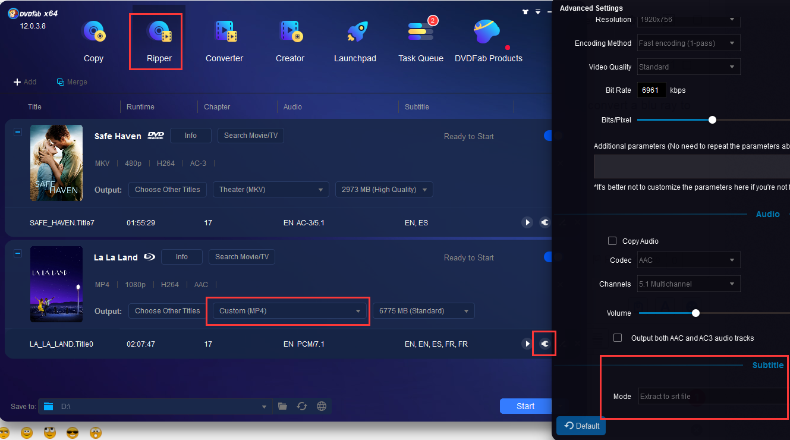Select the "EN AC-3/5.1" audio cell
The image size is (790, 440).
pos(304,223)
